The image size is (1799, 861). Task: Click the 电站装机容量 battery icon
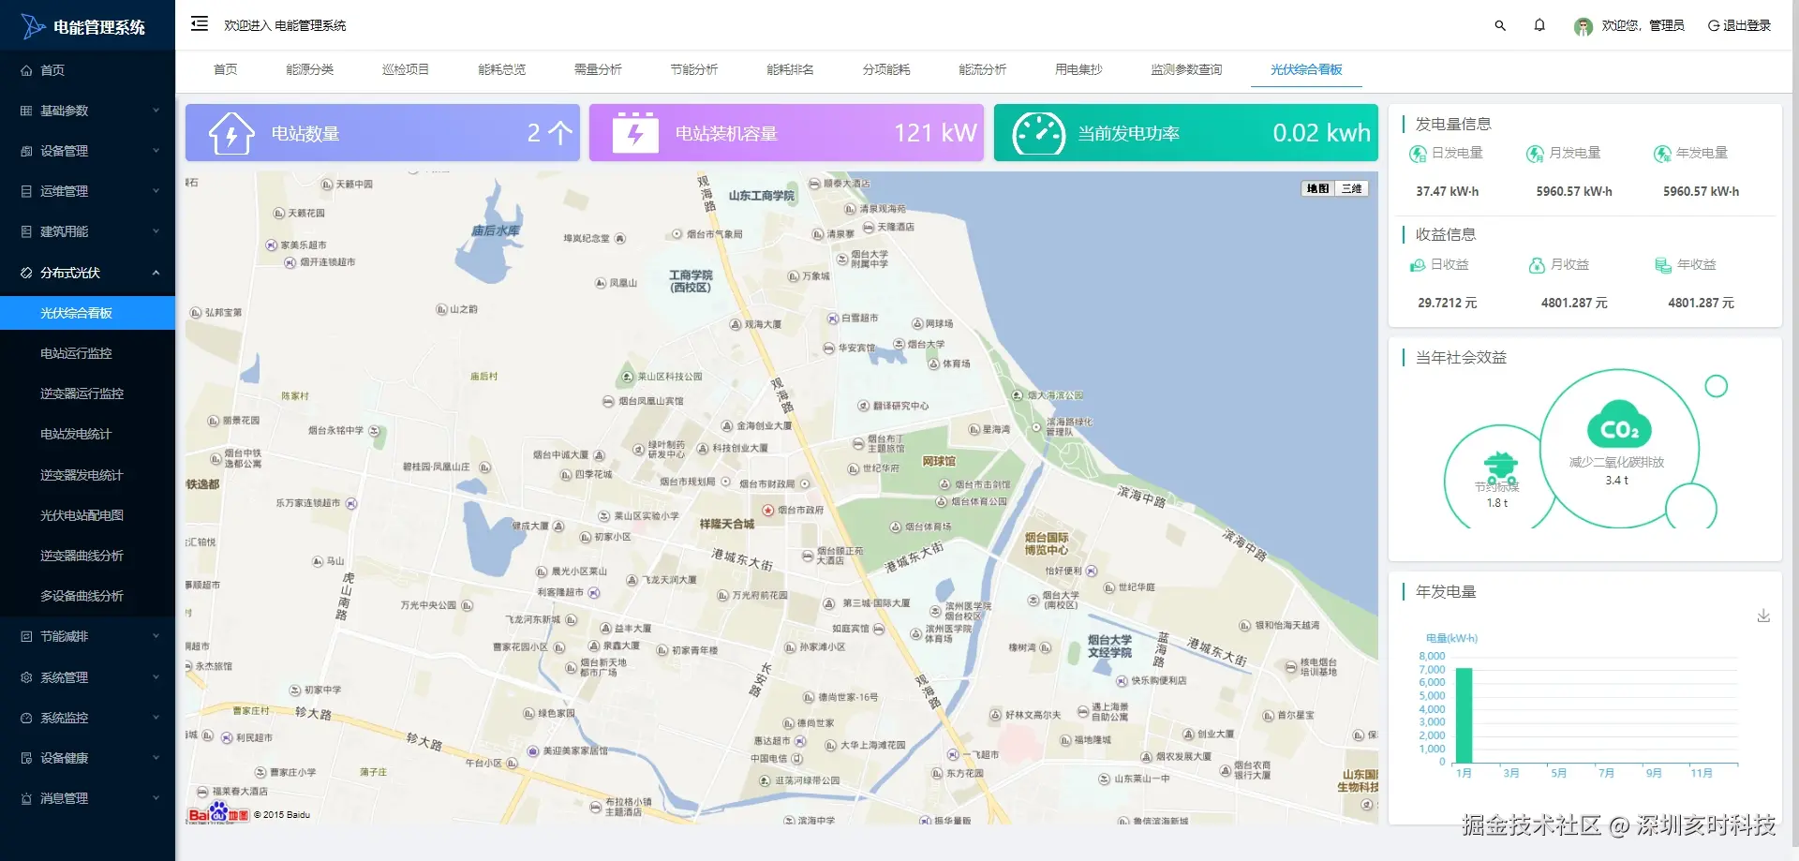click(635, 133)
